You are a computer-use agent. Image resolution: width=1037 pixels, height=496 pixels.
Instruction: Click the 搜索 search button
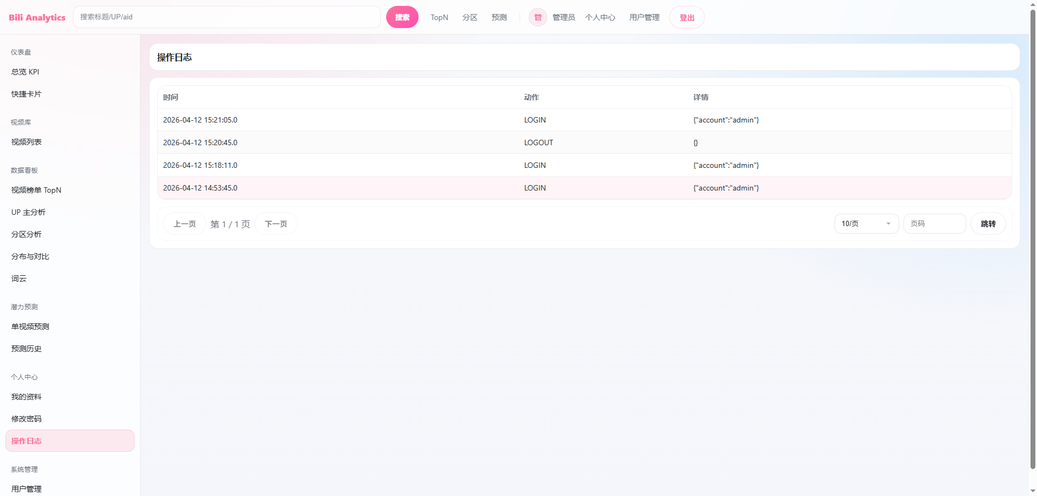point(402,17)
